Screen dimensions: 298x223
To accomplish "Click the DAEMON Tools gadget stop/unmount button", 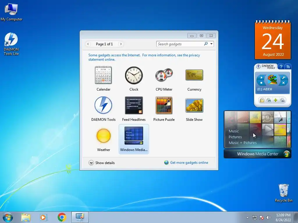I will coord(261,83).
